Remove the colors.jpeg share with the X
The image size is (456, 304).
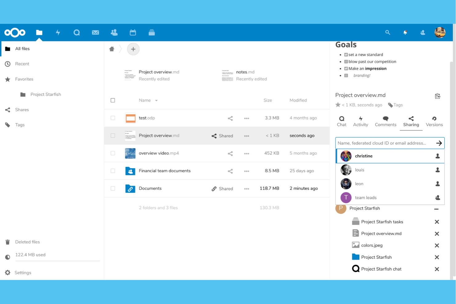pyautogui.click(x=437, y=245)
